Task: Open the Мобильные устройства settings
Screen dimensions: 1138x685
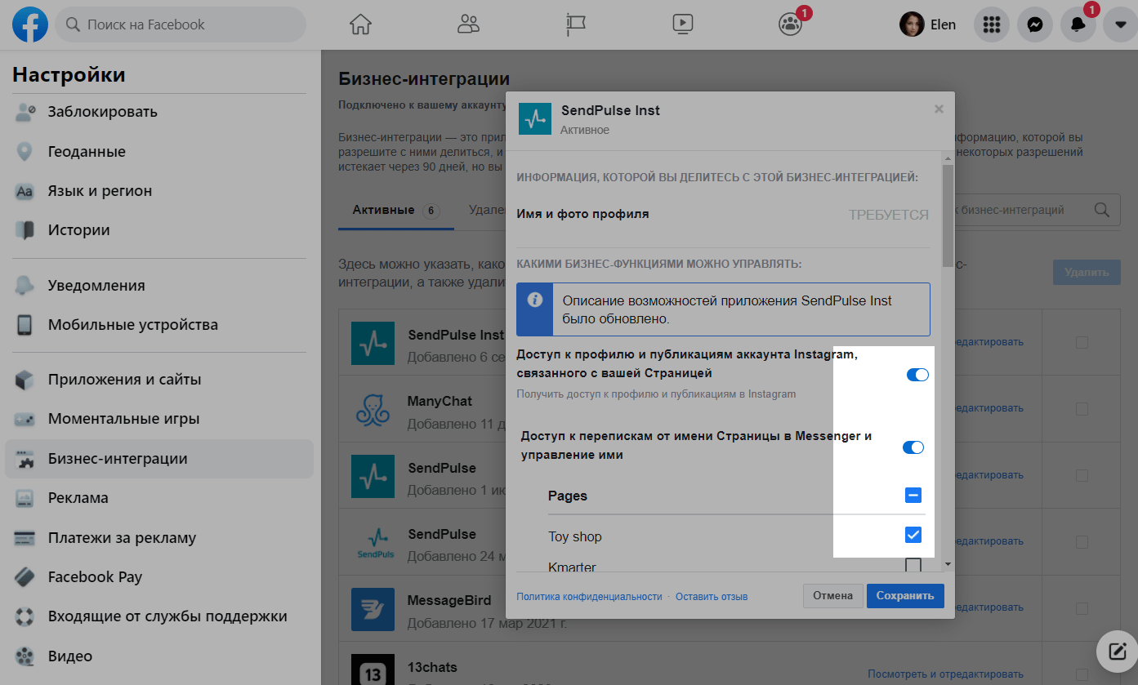Action: point(159,325)
